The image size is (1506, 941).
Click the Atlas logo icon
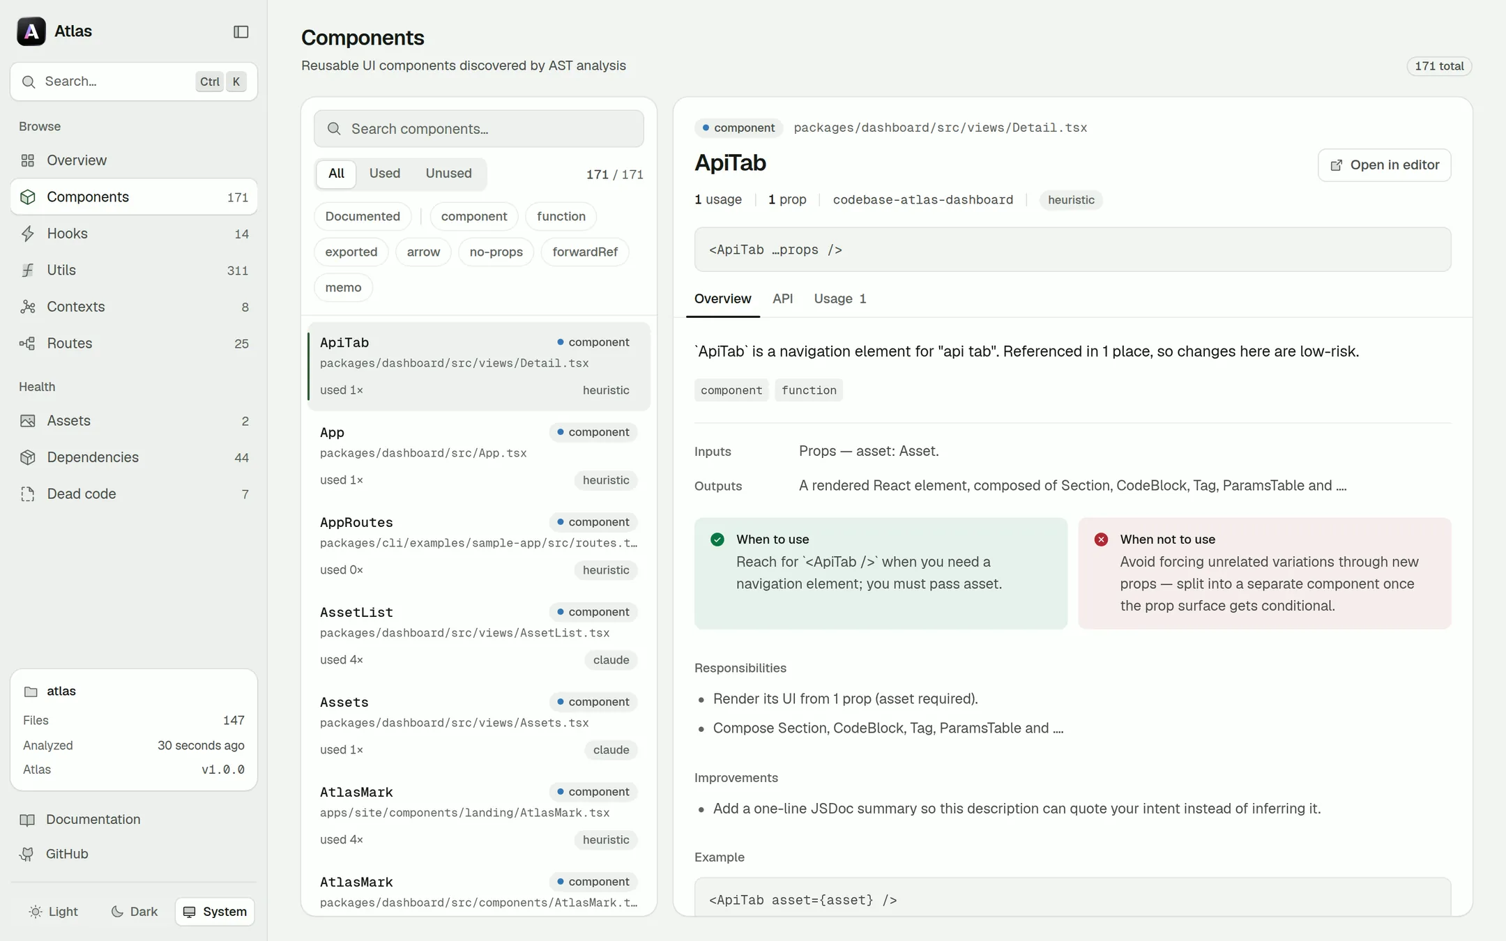click(31, 31)
